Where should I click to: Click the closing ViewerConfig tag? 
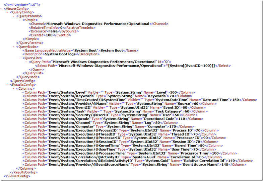tap(17, 176)
